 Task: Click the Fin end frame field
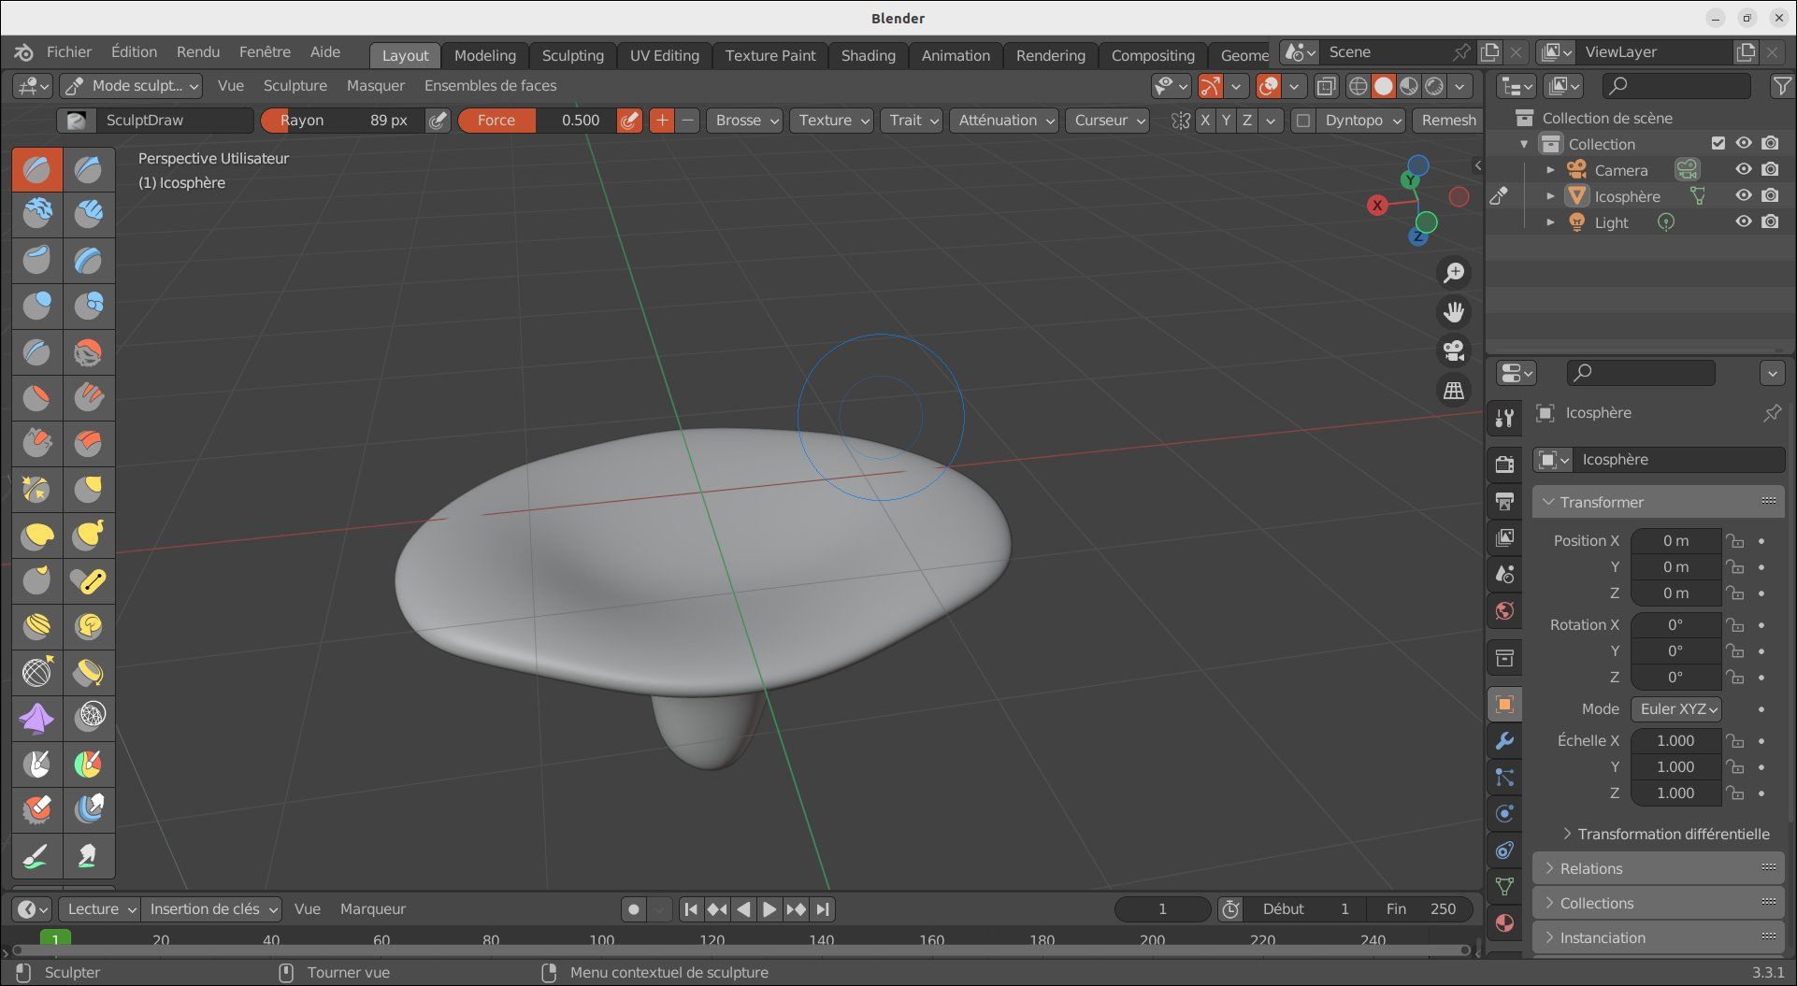1421,909
